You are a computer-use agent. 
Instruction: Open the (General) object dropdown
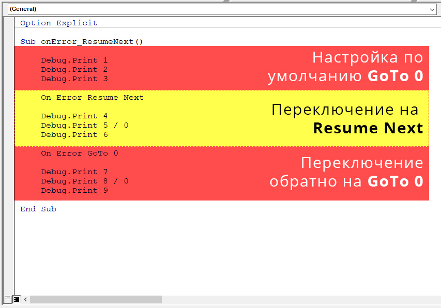pos(222,9)
